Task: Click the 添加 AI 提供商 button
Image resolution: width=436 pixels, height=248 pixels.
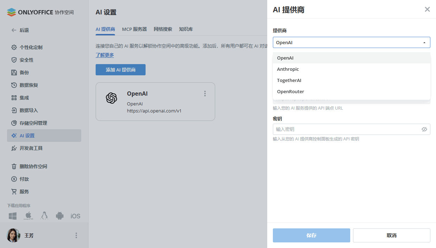Action: point(120,70)
